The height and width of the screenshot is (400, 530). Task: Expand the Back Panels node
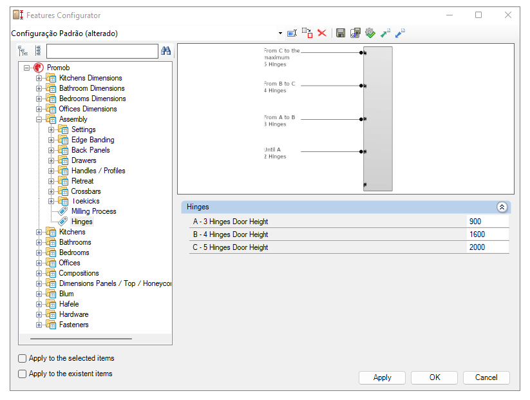pyautogui.click(x=51, y=151)
